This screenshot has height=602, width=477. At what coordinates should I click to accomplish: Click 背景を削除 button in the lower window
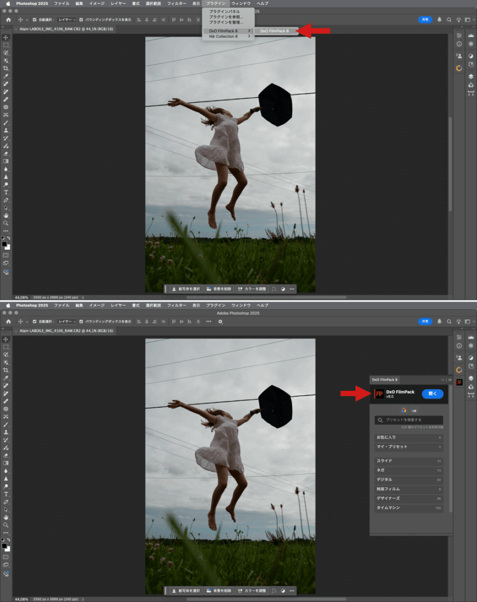219,590
